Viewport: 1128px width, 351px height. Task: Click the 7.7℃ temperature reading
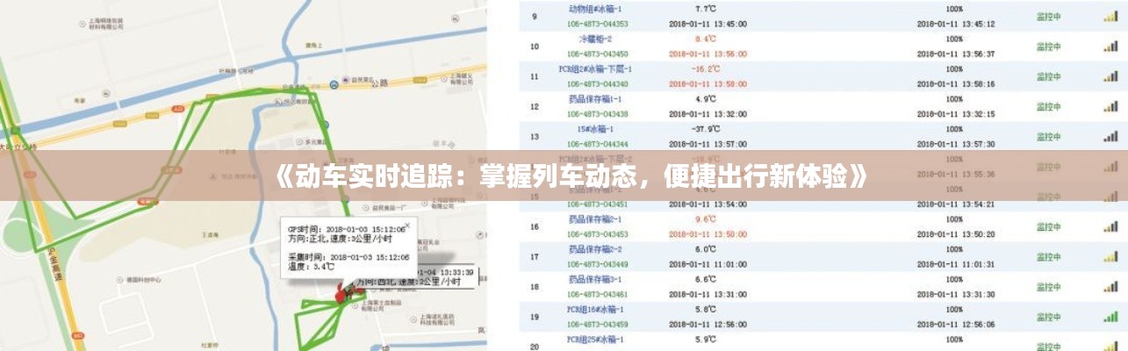[x=707, y=9]
